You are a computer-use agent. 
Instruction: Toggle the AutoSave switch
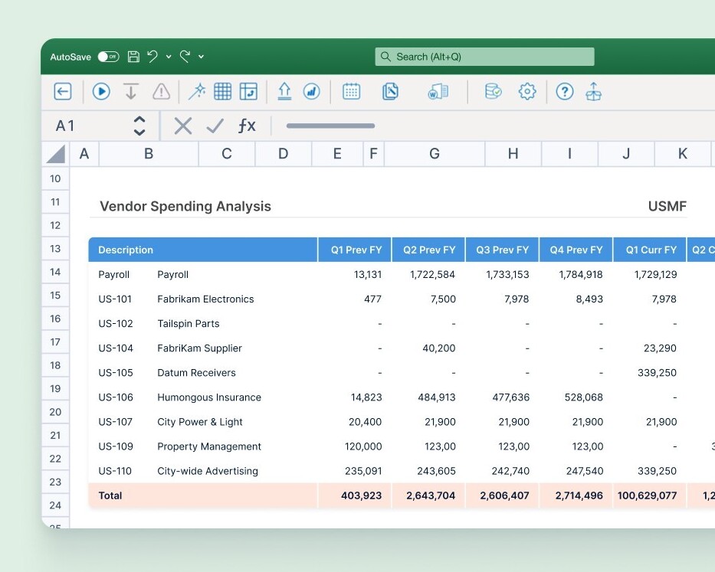tap(108, 57)
